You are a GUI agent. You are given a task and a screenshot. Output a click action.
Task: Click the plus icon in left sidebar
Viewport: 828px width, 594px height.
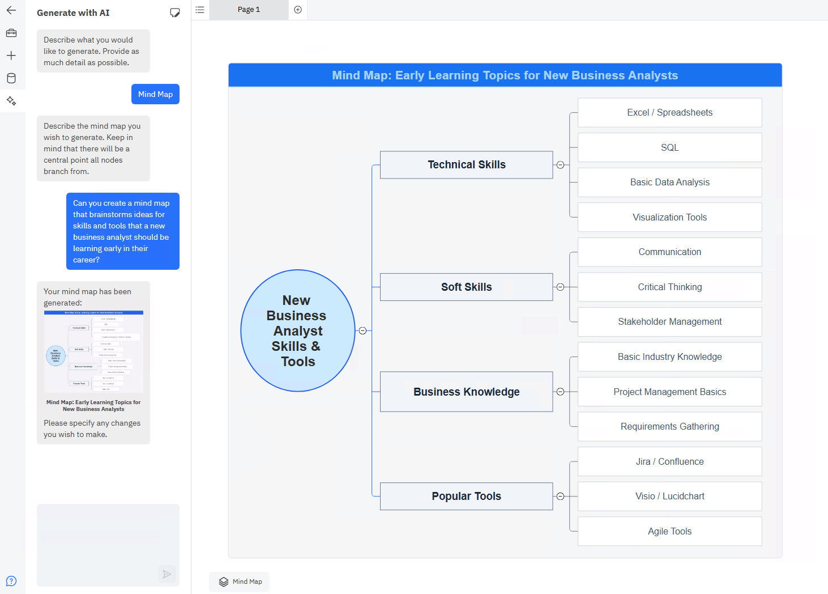click(x=11, y=56)
